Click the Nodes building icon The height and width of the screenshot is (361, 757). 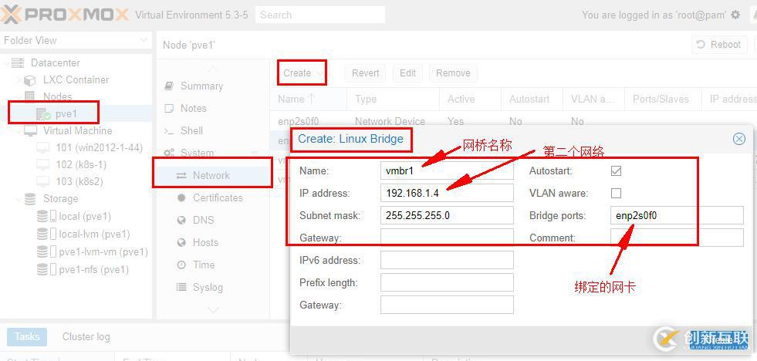[30, 96]
